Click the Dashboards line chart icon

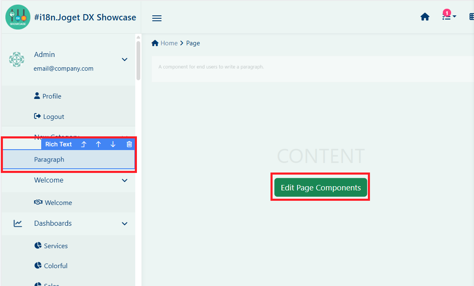[x=18, y=224]
